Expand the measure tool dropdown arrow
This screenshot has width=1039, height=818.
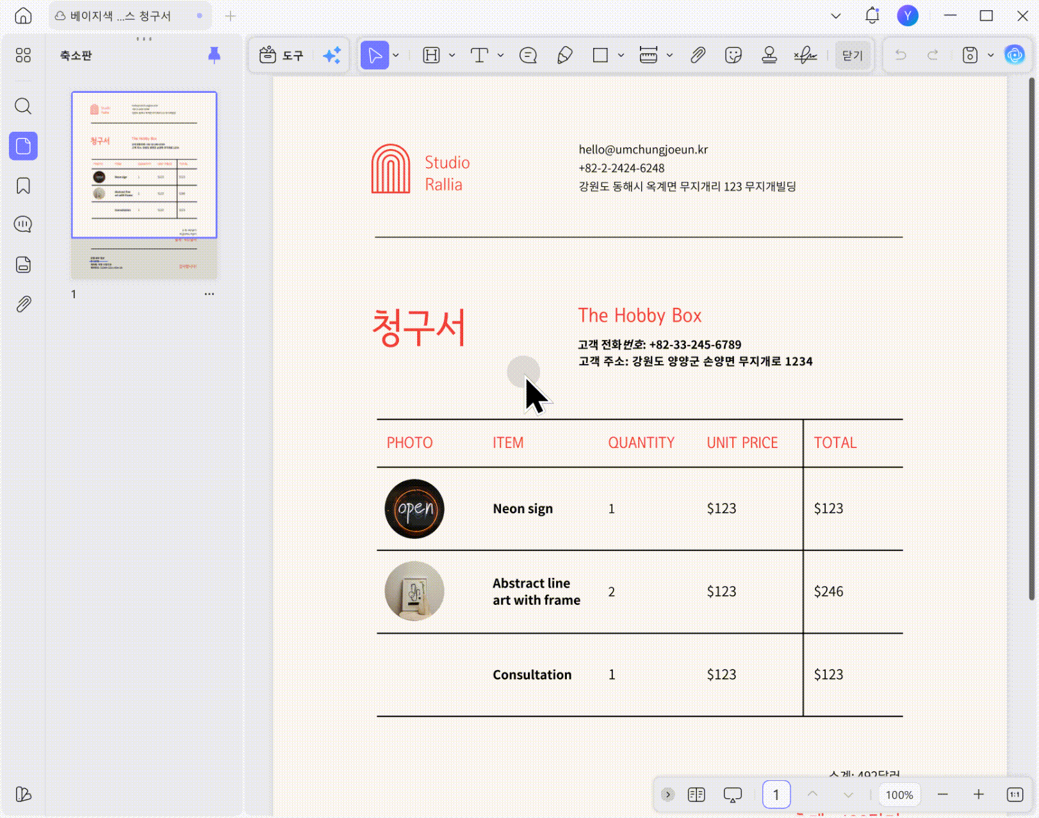click(669, 55)
